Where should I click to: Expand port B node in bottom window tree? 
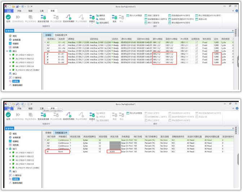[x=11, y=168]
